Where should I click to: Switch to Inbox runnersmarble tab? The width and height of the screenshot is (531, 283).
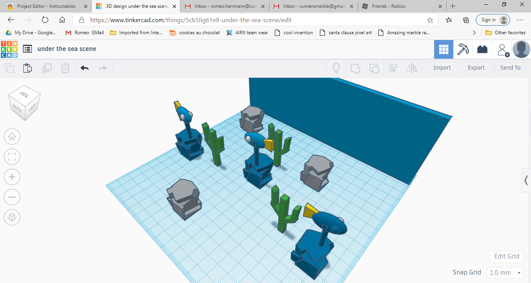coord(314,6)
